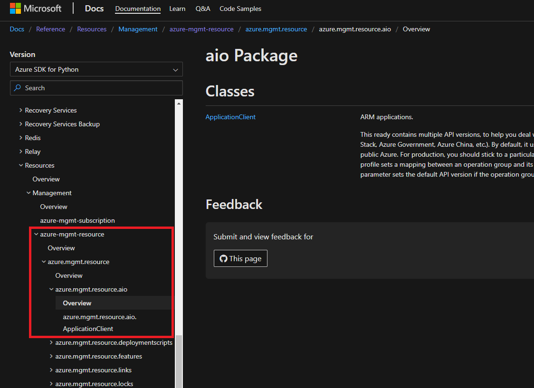The image size is (534, 388).
Task: Open azure.mgmt.resource.aio.ApplicationClient tree item
Action: (x=99, y=322)
